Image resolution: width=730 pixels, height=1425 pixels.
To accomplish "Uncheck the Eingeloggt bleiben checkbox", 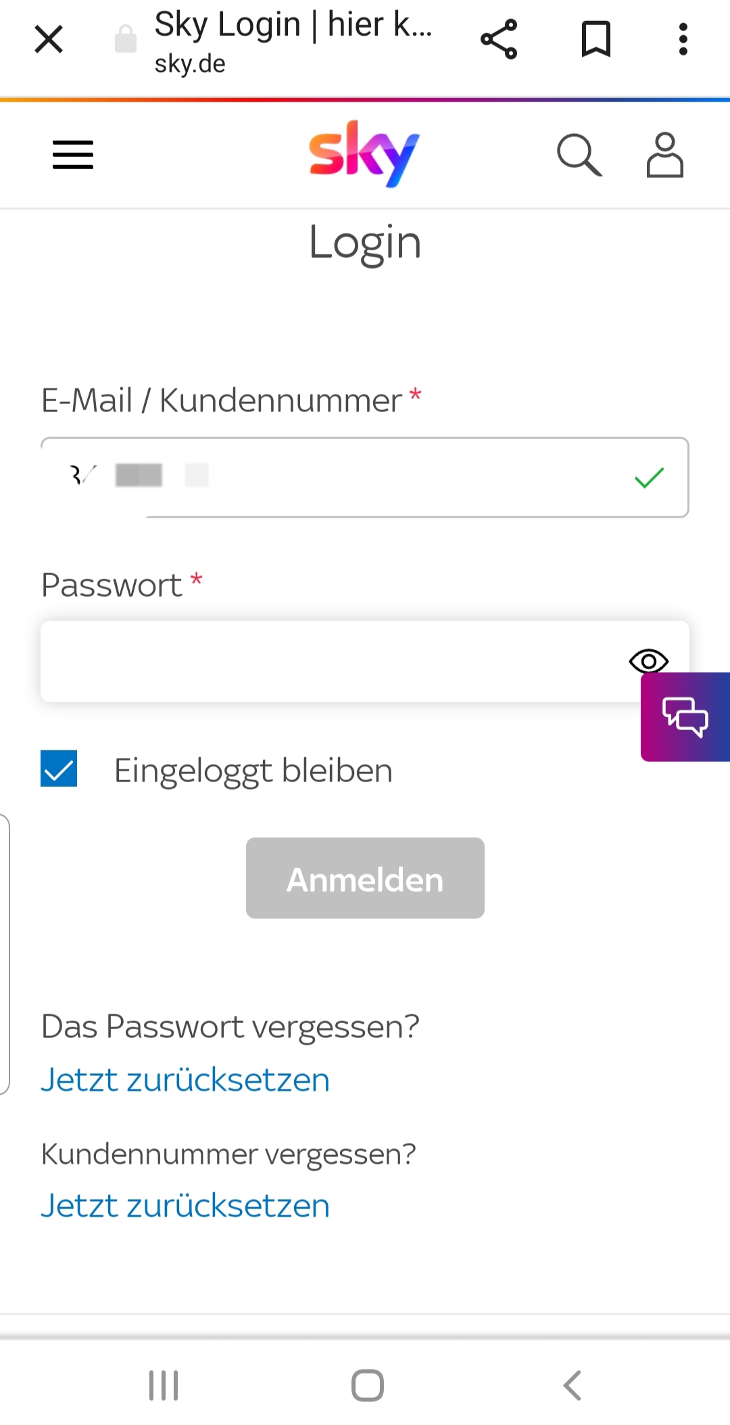I will coord(59,769).
